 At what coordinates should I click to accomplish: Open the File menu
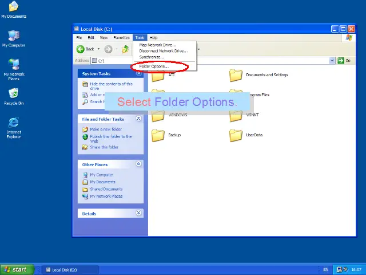(79, 38)
